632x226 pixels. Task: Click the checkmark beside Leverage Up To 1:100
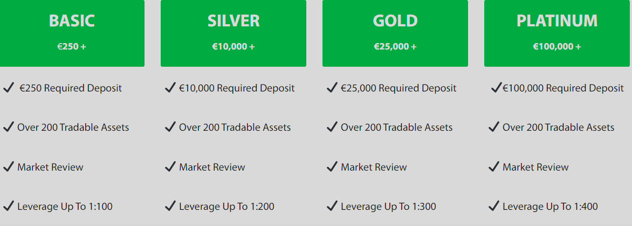[9, 206]
